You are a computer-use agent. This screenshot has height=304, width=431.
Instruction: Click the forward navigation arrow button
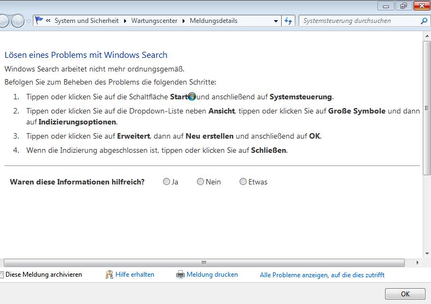(x=18, y=21)
